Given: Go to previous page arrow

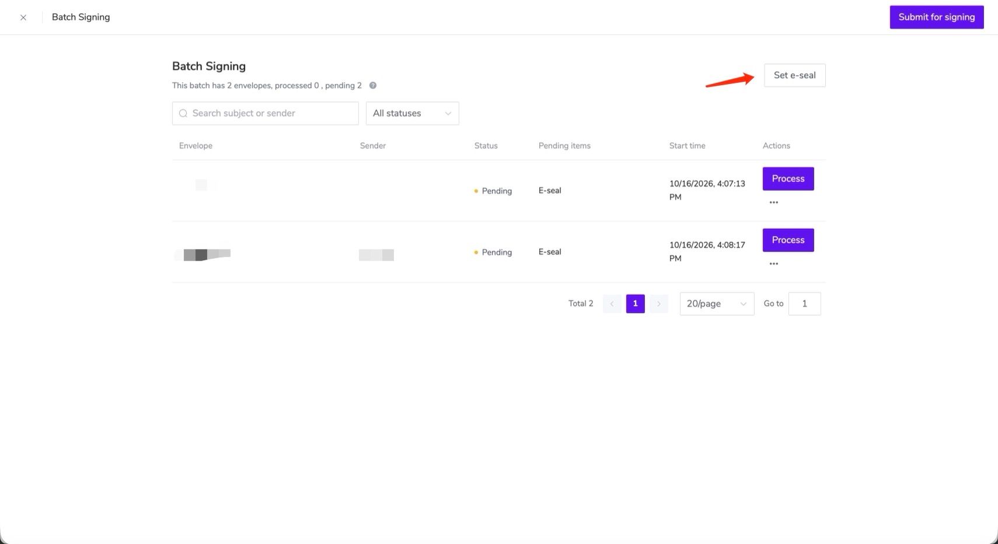Looking at the screenshot, I should pyautogui.click(x=612, y=304).
